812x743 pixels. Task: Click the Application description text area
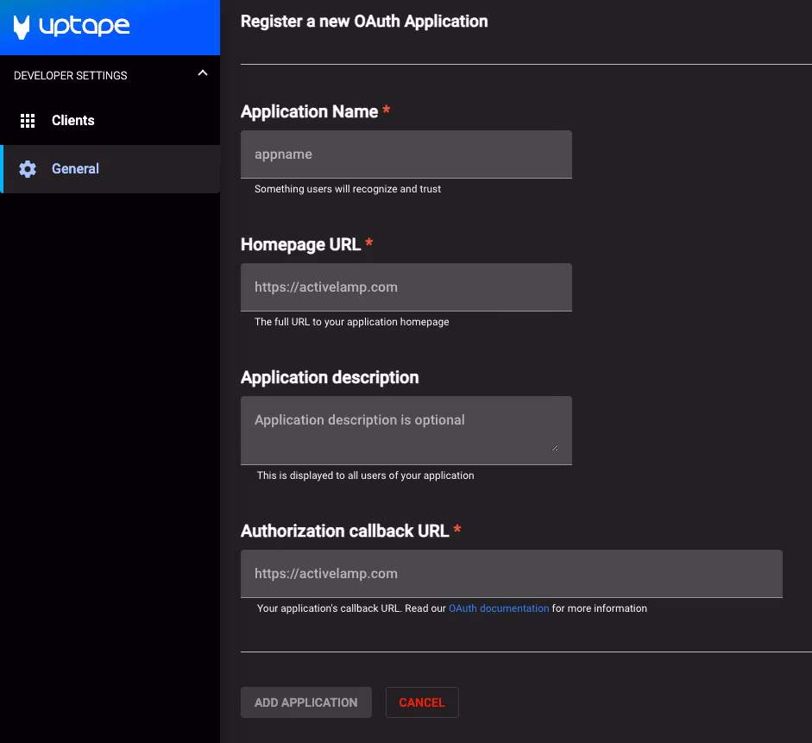tap(406, 430)
